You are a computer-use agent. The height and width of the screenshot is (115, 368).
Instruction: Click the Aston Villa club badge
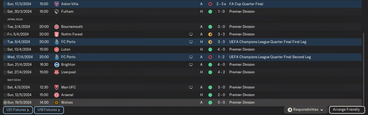coord(56,4)
